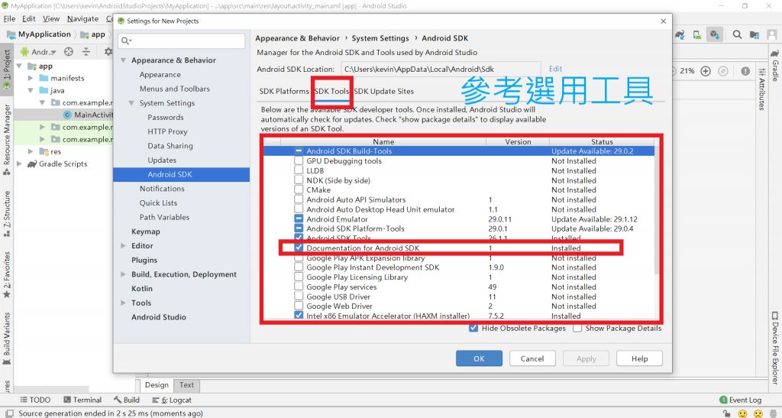The height and width of the screenshot is (418, 782).
Task: Zoom in with the plus icon
Action: click(x=705, y=71)
